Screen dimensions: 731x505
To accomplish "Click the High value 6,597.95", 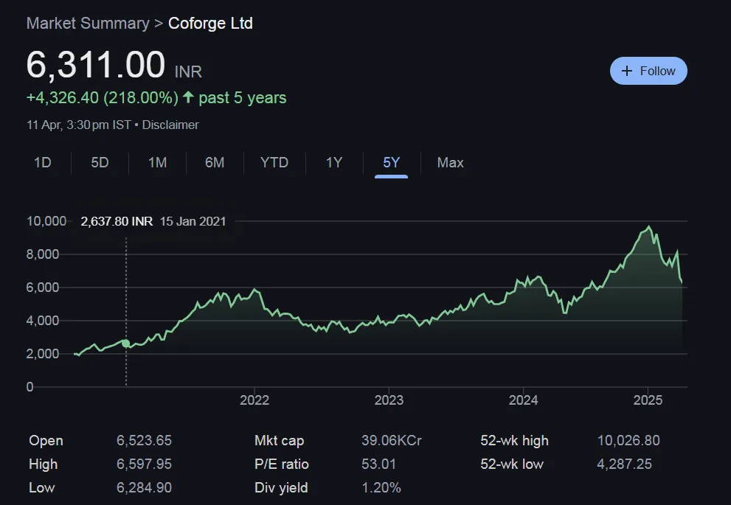I will pos(144,464).
